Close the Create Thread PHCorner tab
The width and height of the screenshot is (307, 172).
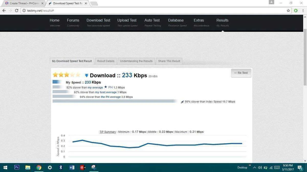[42, 3]
